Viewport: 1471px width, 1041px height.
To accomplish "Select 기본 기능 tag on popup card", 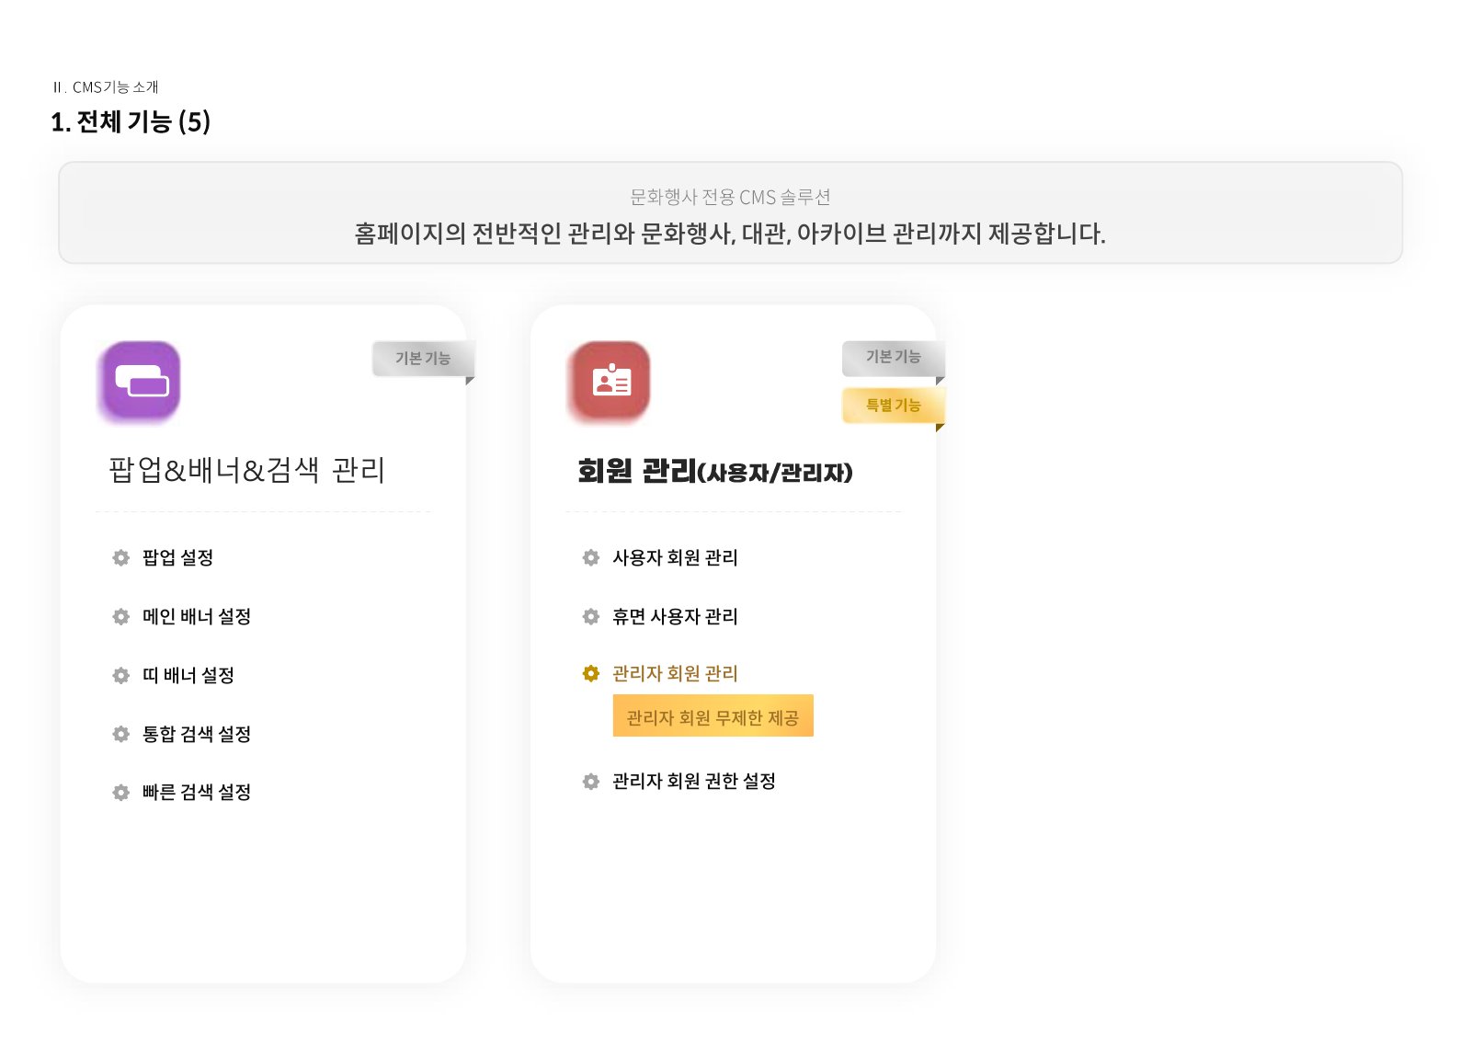I will click(x=423, y=359).
